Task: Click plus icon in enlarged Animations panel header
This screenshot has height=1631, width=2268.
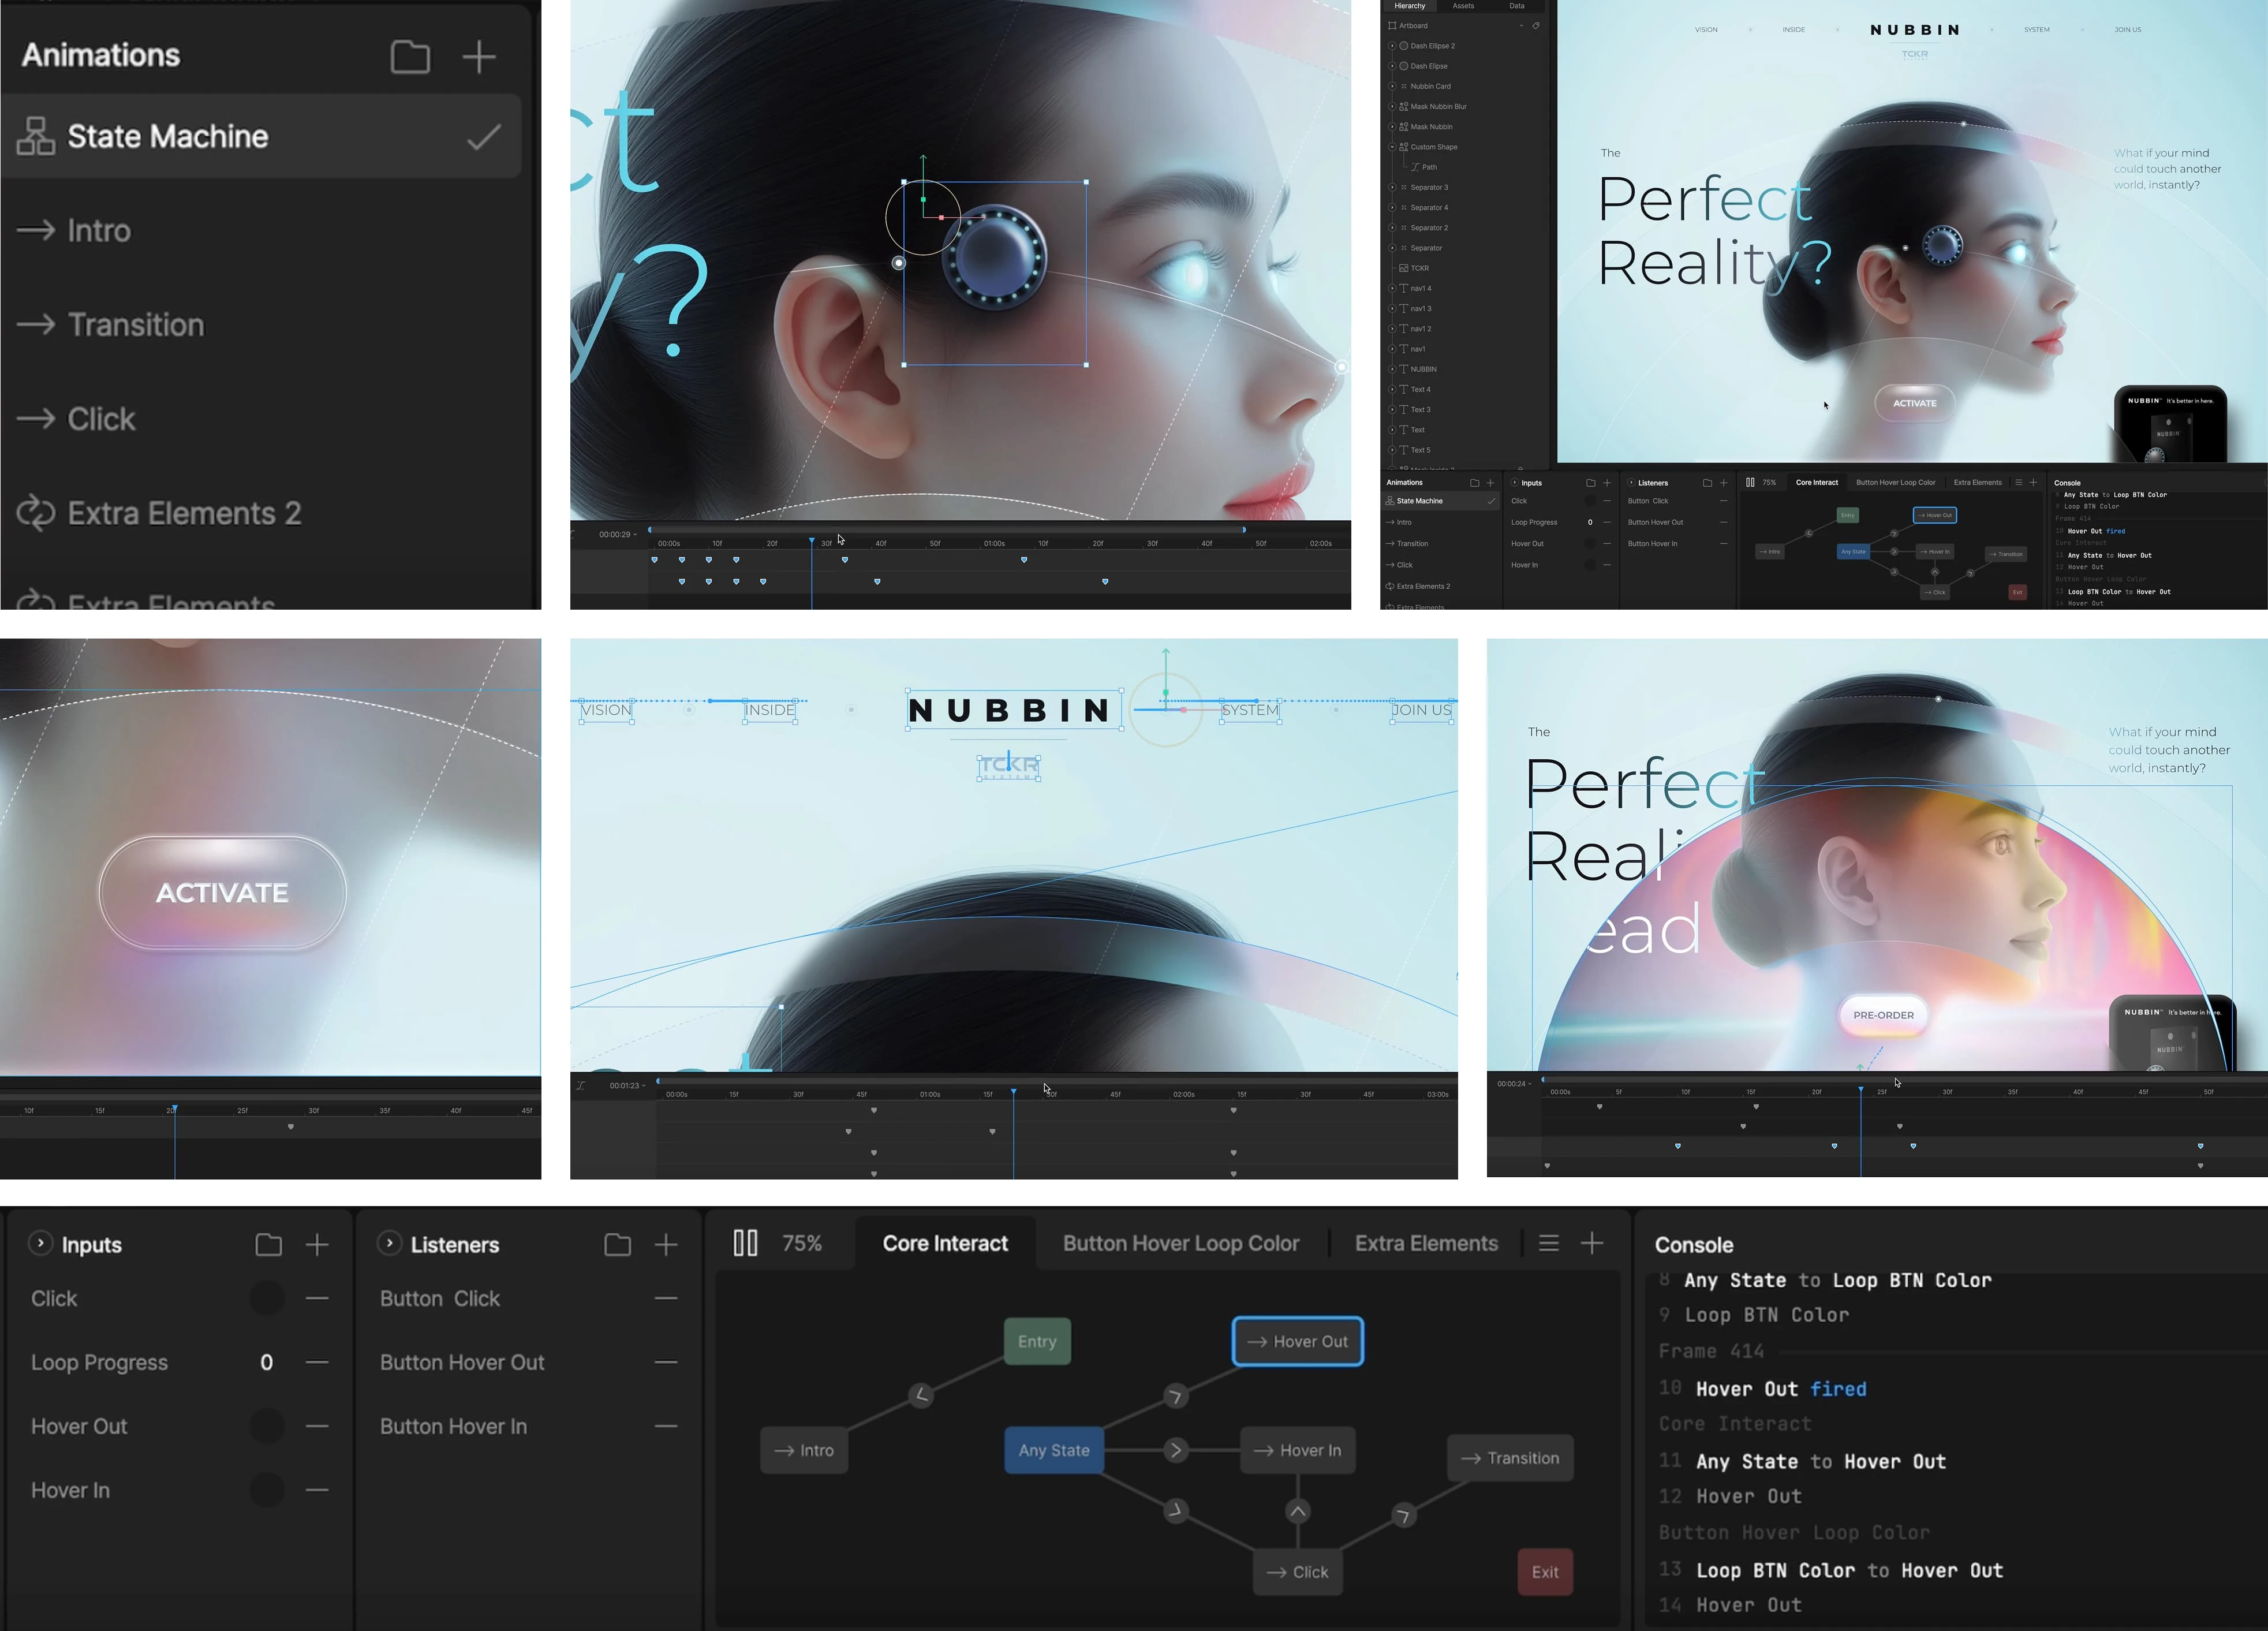Action: 479,56
